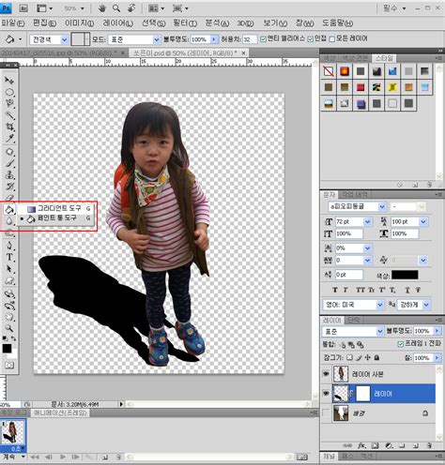Select the Healing Brush tool
This screenshot has height=465, width=445.
click(x=9, y=152)
